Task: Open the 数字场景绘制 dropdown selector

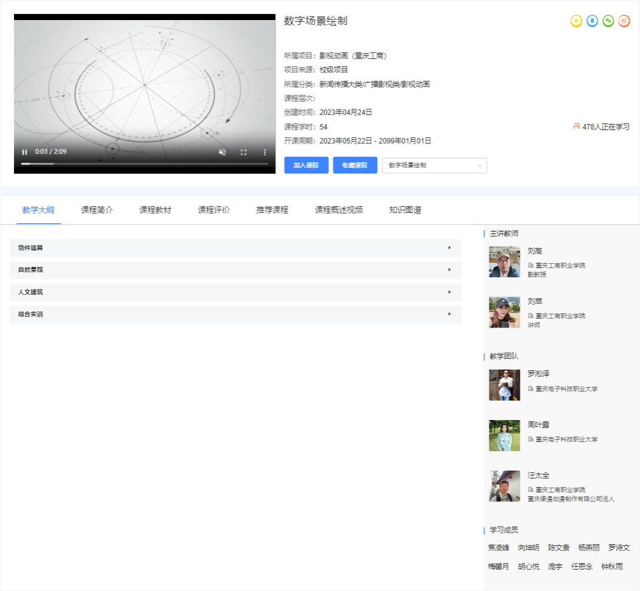Action: coord(434,165)
